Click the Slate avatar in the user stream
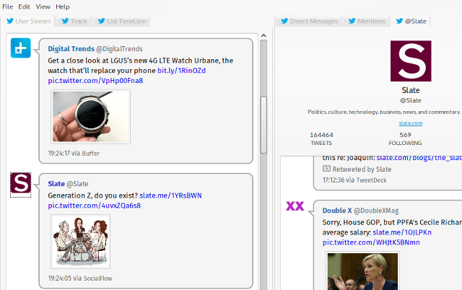The height and width of the screenshot is (290, 462). pyautogui.click(x=21, y=183)
